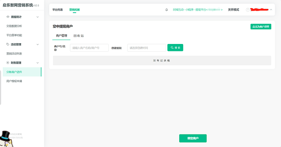Viewport: 281px width, 147px height.
Task: Toggle 关怀模式 in header
Action: (233, 10)
